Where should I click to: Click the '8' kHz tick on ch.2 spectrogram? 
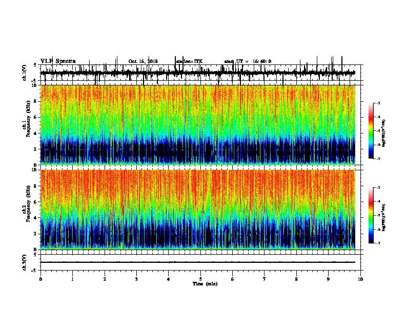pyautogui.click(x=35, y=186)
